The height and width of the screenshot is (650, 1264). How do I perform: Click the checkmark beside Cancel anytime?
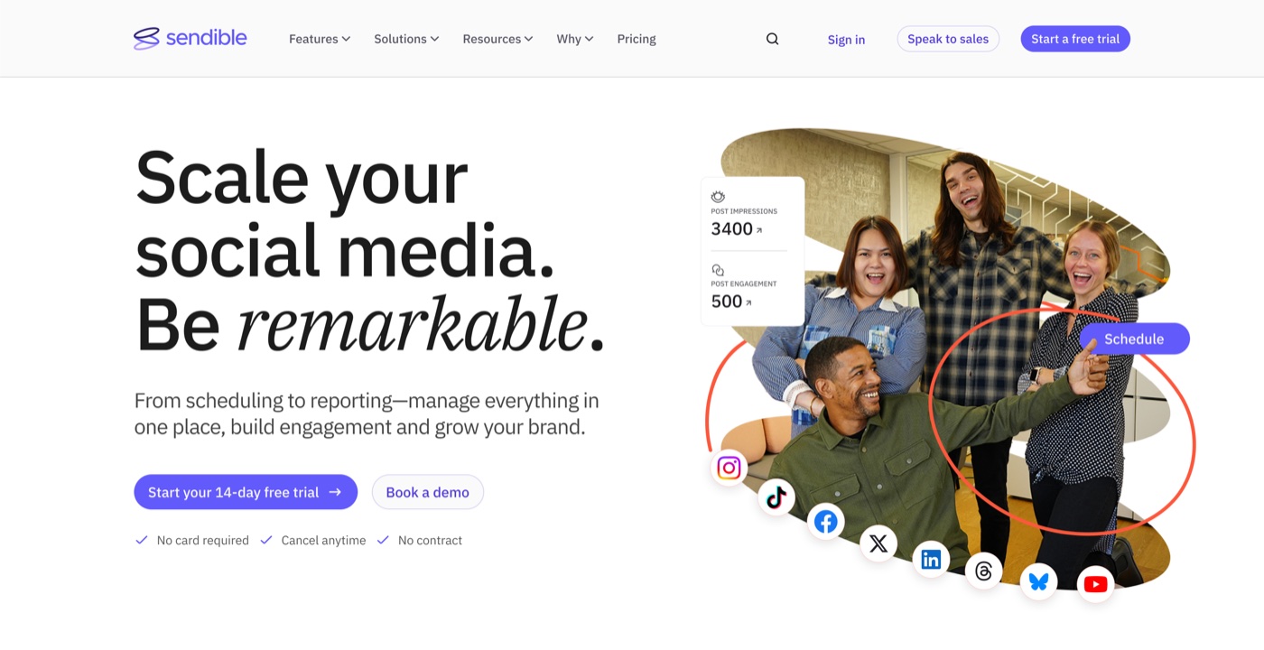pos(265,540)
